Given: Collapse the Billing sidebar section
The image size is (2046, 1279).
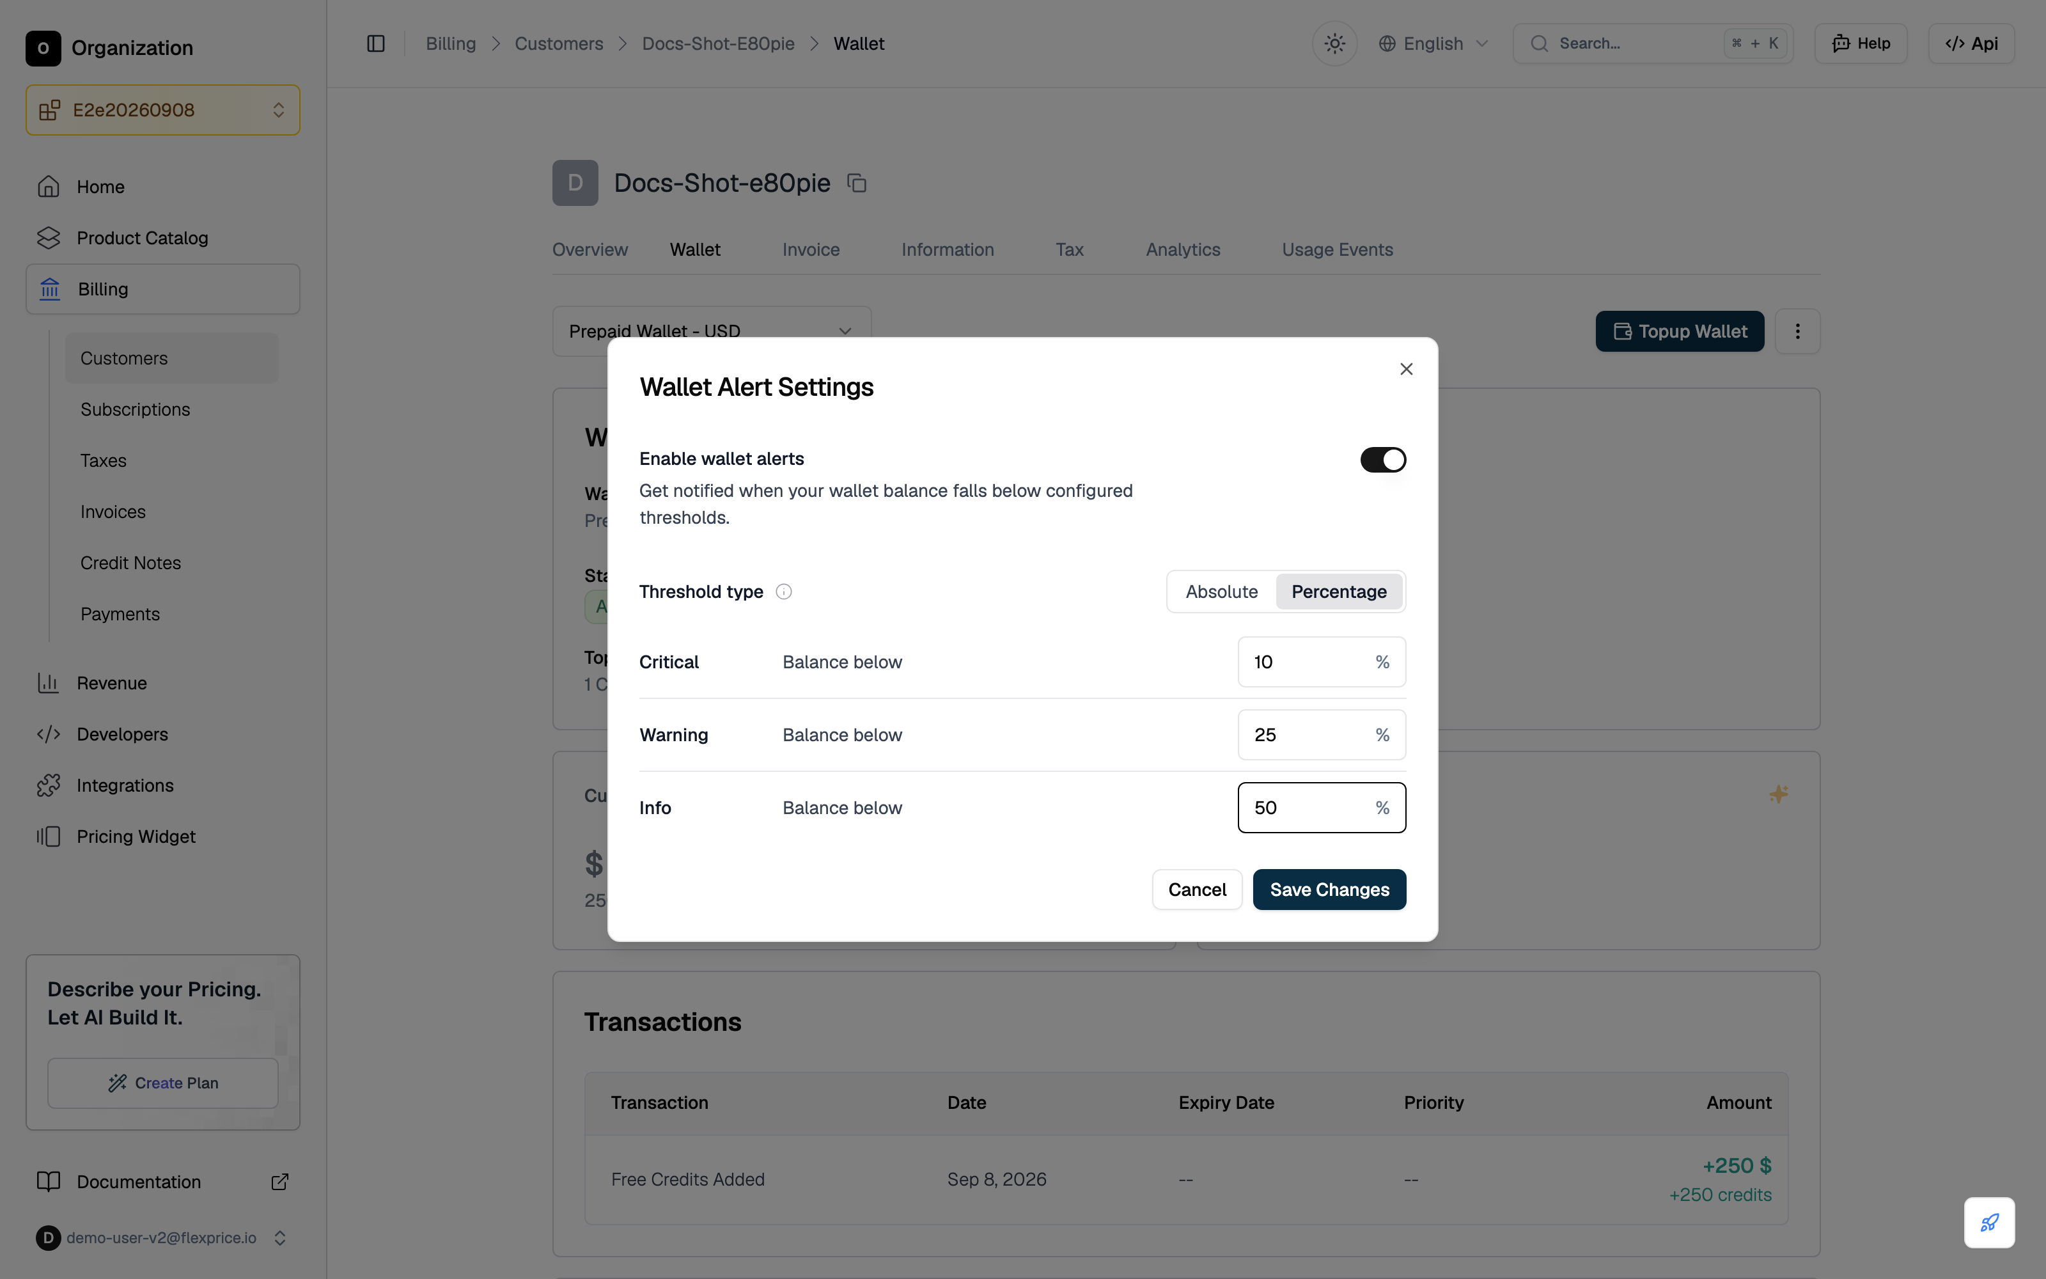Looking at the screenshot, I should [162, 289].
